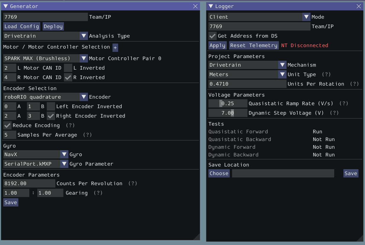
Task: Collapse the Logger window
Action: point(210,6)
